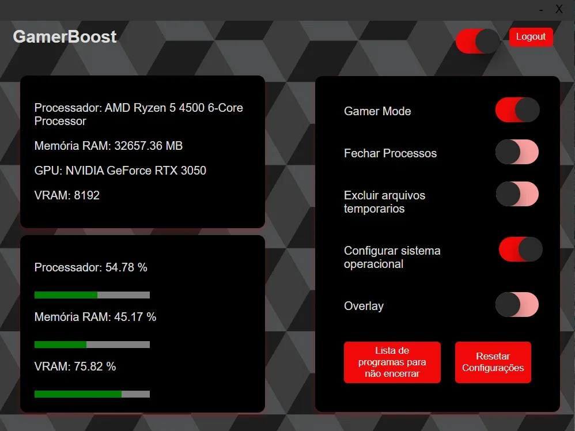Click the 'Memória RAM: 45.17 %' label

pos(95,317)
